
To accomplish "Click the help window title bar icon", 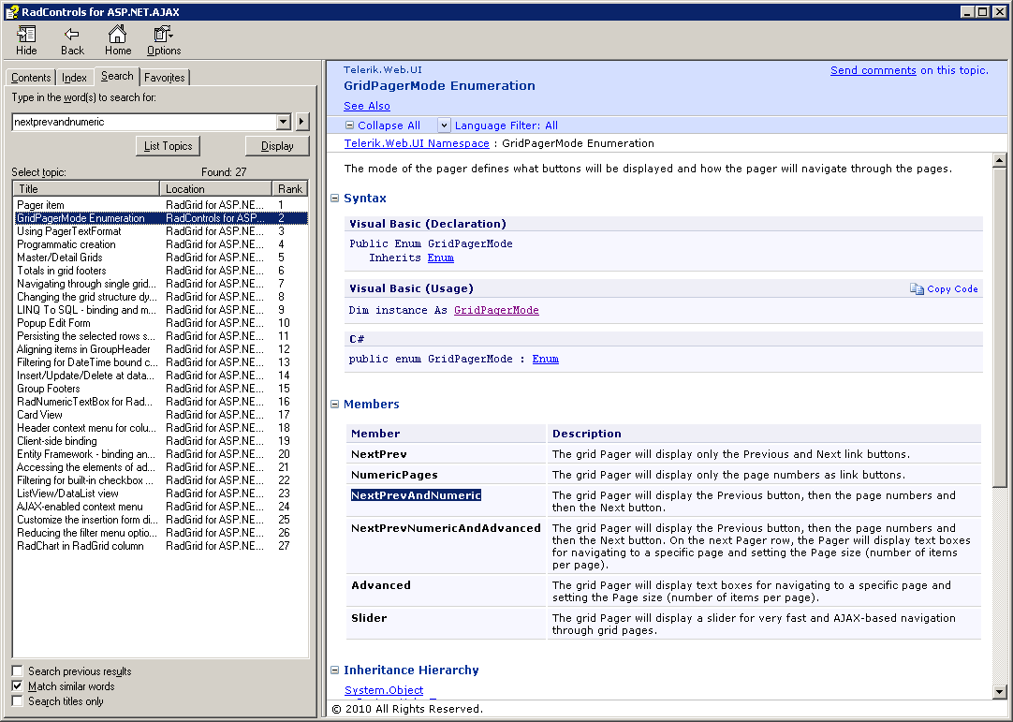I will coord(11,11).
